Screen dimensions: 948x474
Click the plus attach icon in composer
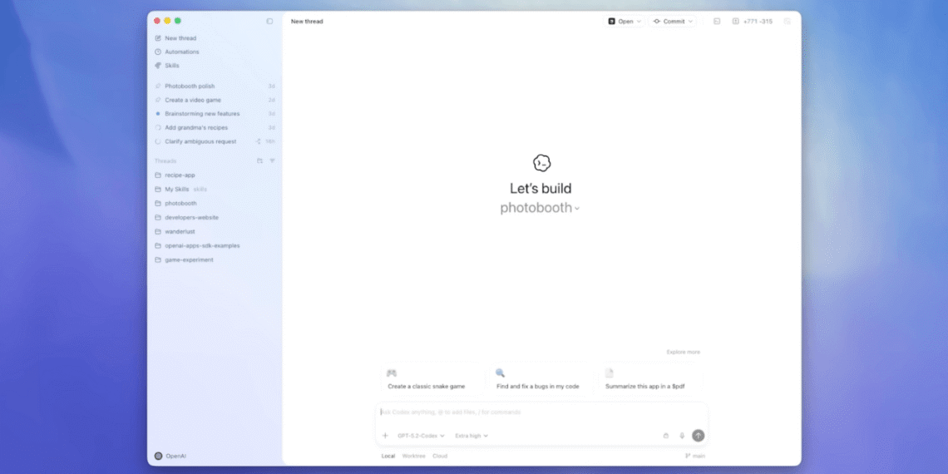pos(385,435)
